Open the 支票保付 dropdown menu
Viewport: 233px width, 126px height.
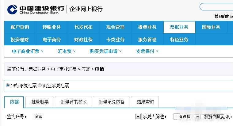click(147, 51)
